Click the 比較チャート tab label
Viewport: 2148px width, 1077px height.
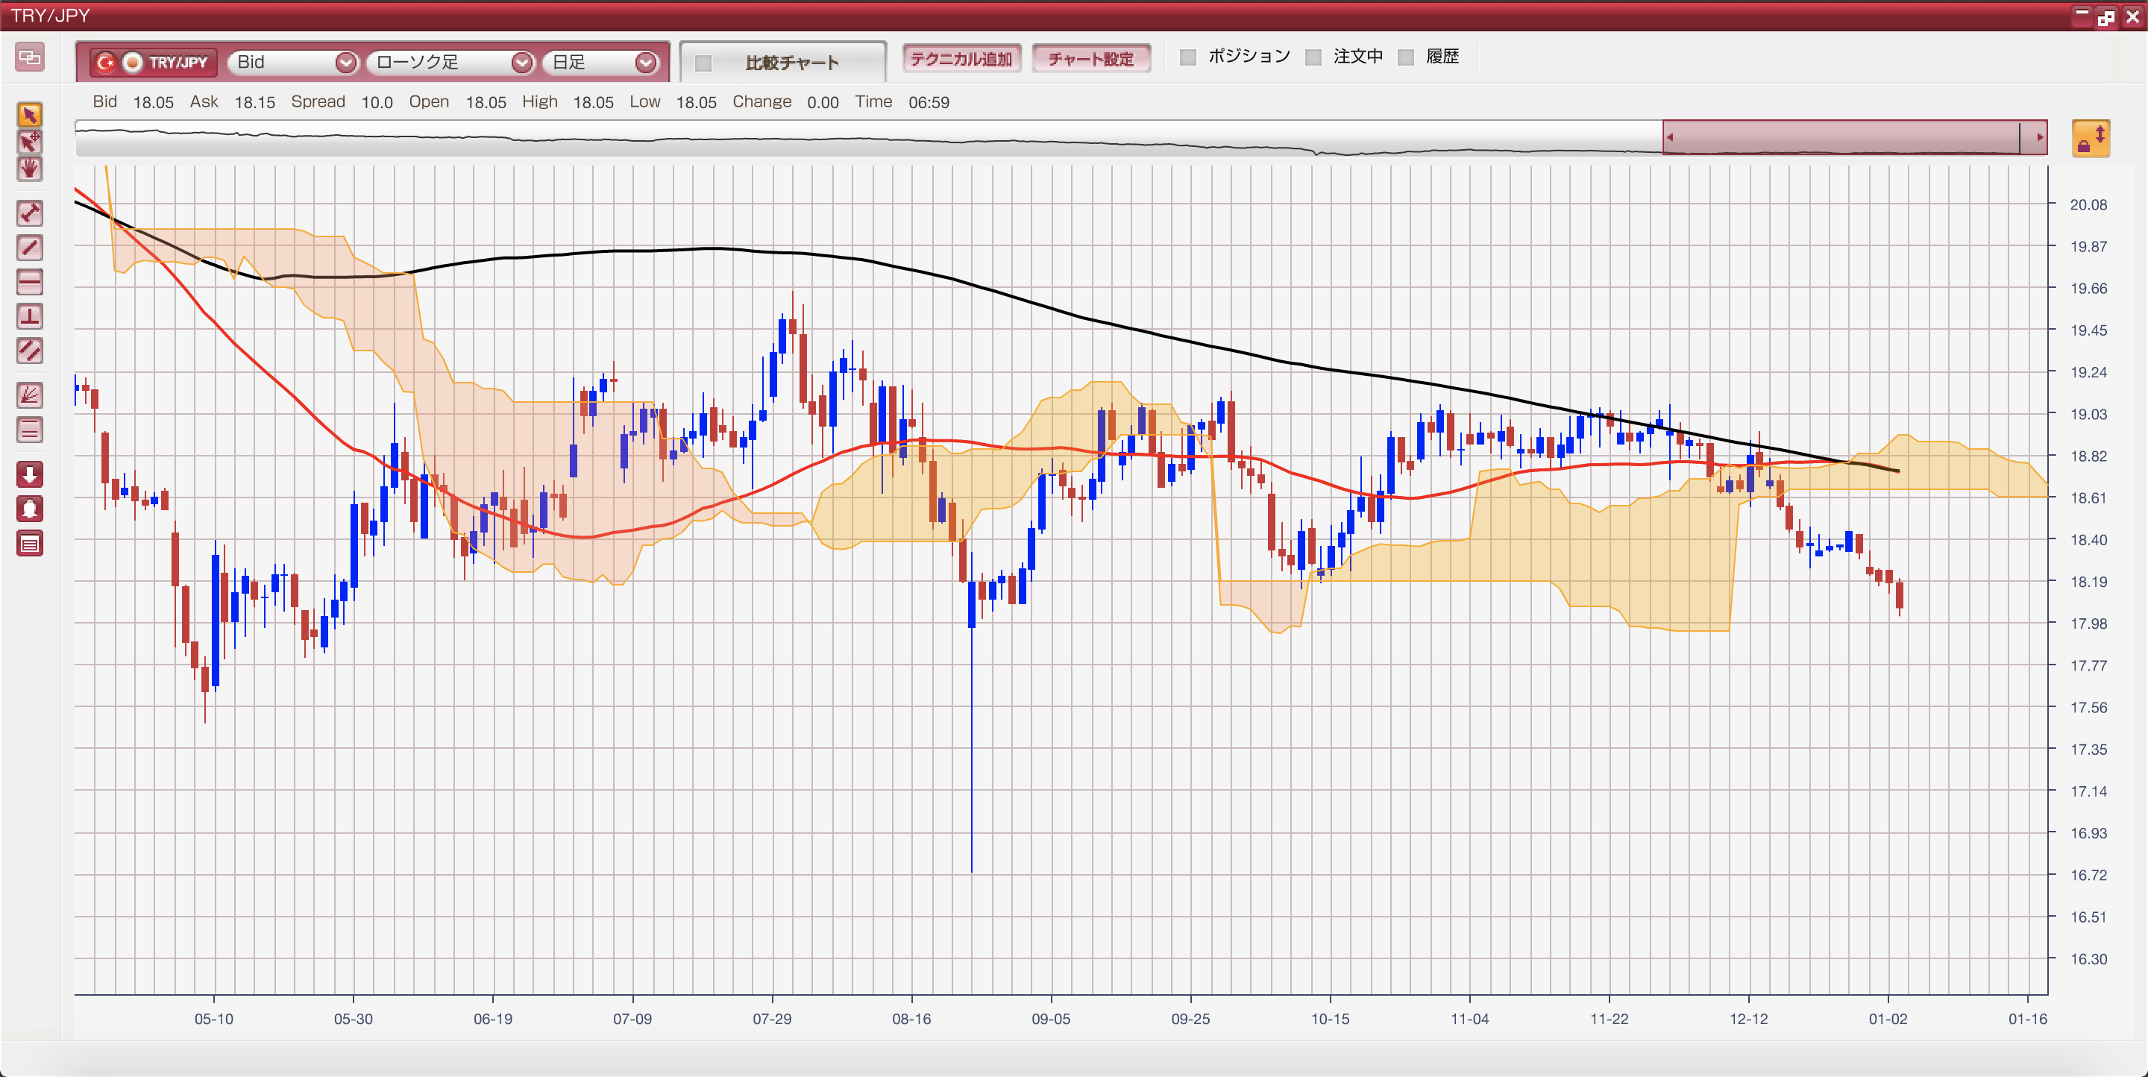(791, 63)
